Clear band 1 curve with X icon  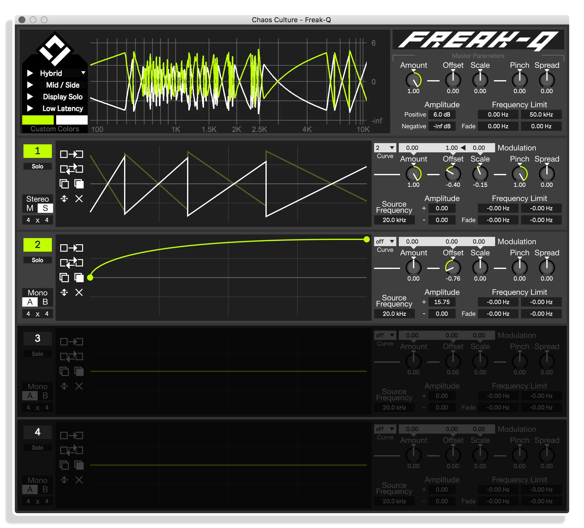79,199
